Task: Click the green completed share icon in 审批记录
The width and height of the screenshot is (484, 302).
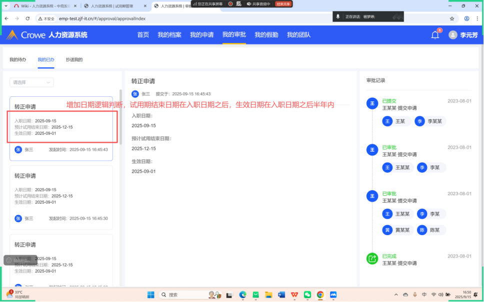Action: [x=372, y=258]
